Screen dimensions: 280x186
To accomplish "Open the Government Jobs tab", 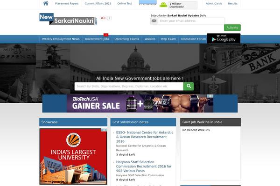I will pos(97,39).
